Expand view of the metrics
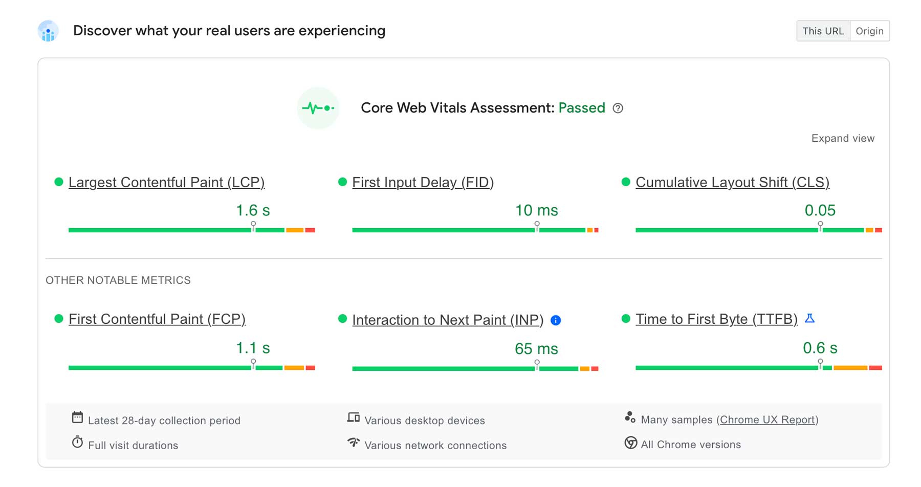The height and width of the screenshot is (487, 921). (x=842, y=138)
